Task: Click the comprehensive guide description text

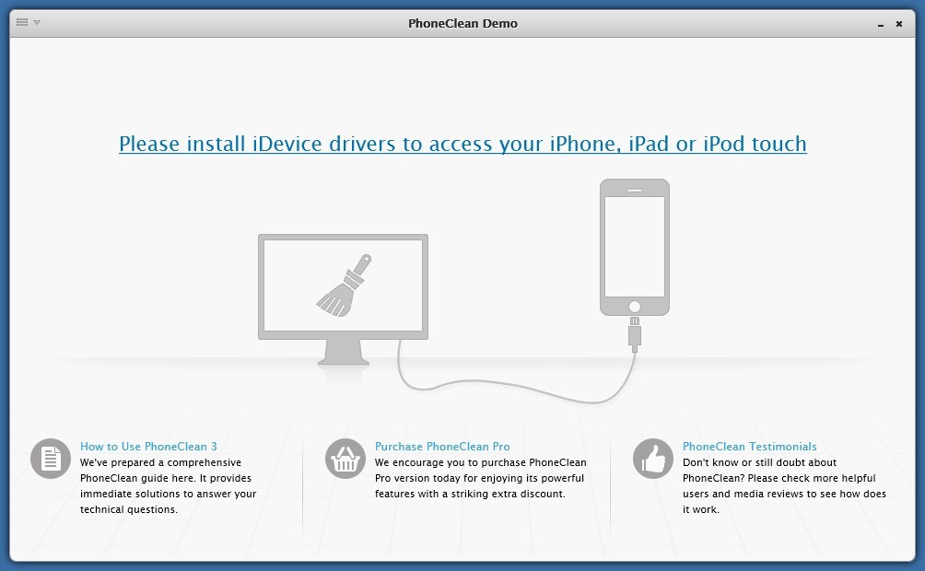Action: tap(168, 486)
